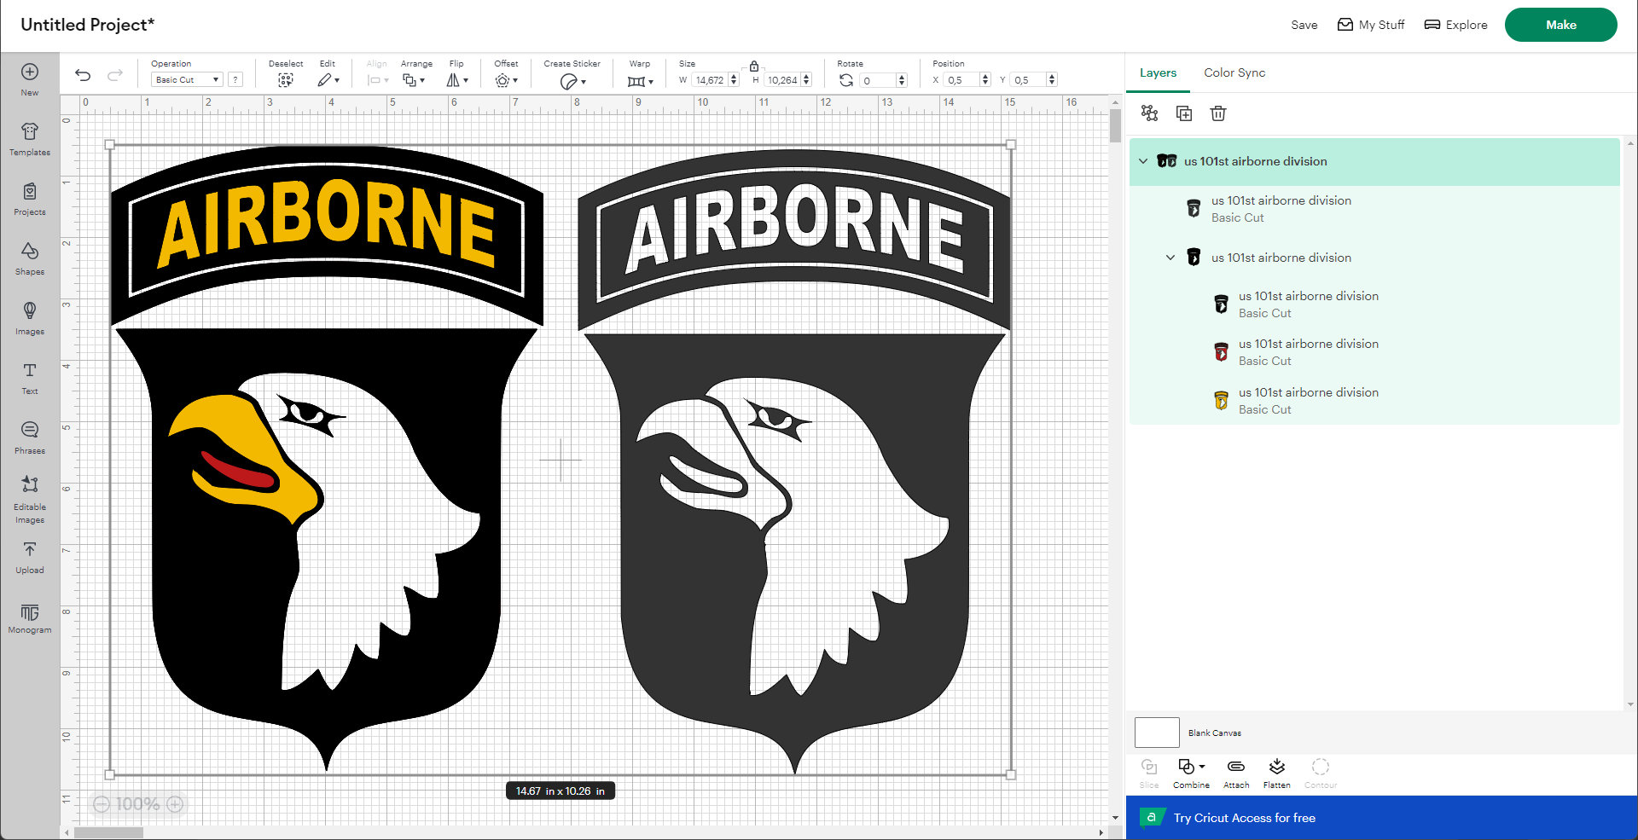This screenshot has height=840, width=1638.
Task: Switch to the Color Sync tab
Action: pos(1234,72)
